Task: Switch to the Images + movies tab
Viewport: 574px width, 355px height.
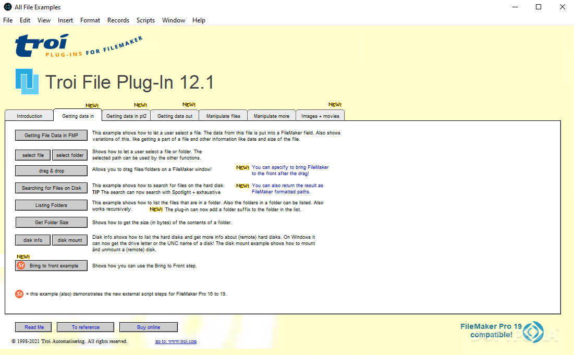Action: tap(320, 116)
